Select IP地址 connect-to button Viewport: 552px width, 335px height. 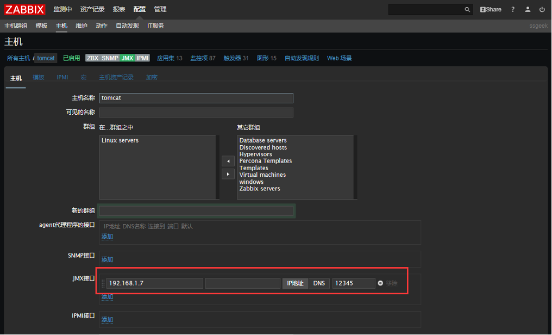coord(295,283)
